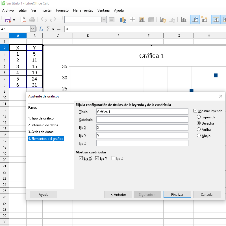Click the Cancelar button

click(207, 194)
